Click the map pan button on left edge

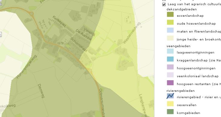click(x=0, y=34)
